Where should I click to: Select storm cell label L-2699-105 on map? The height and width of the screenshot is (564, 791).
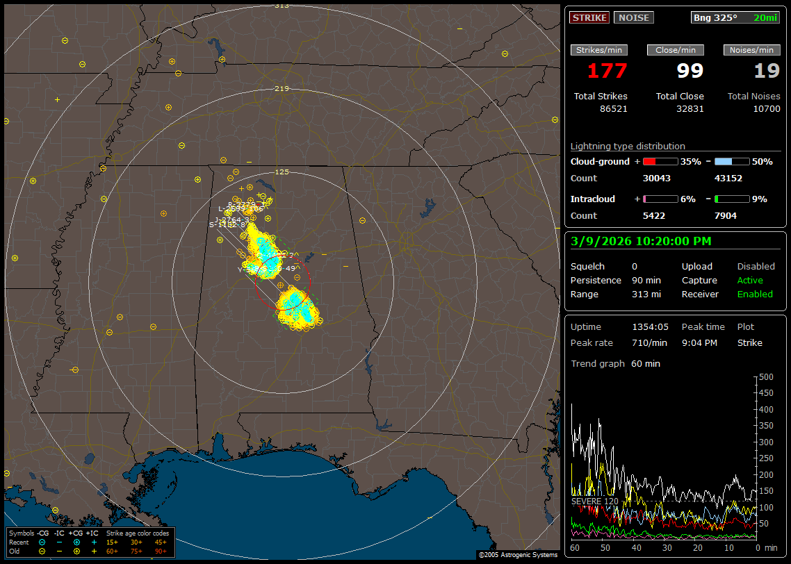click(240, 209)
